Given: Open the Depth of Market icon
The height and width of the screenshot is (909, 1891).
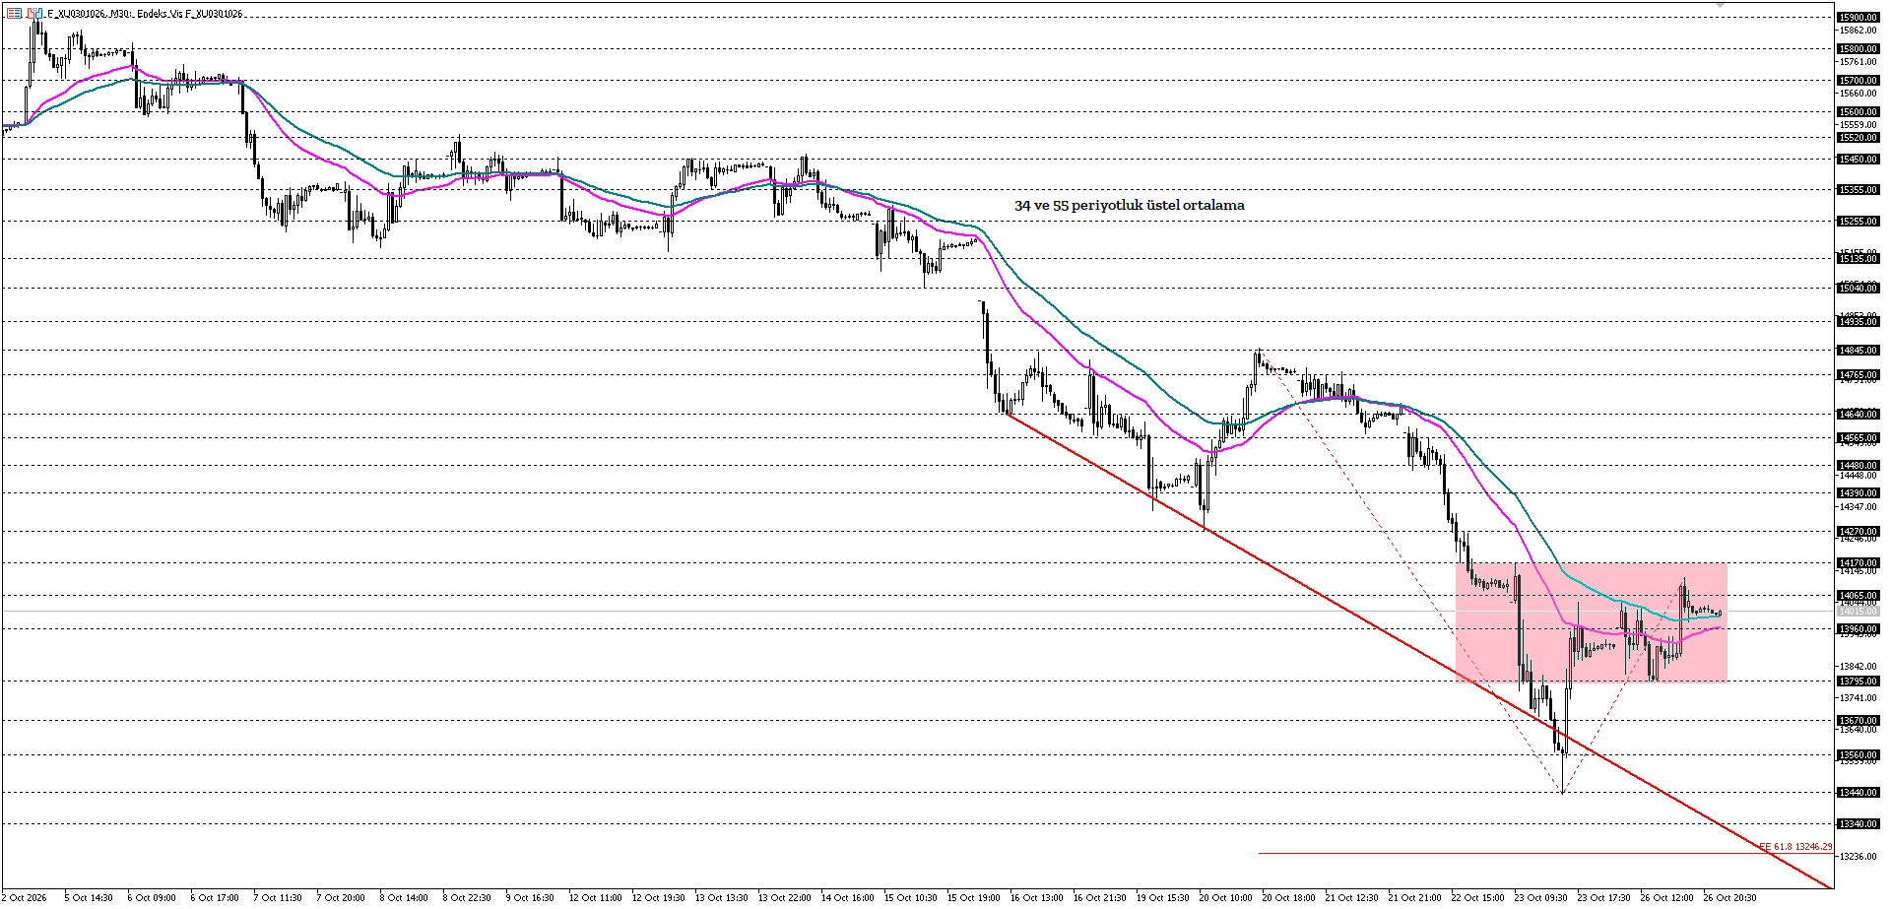Looking at the screenshot, I should (15, 13).
